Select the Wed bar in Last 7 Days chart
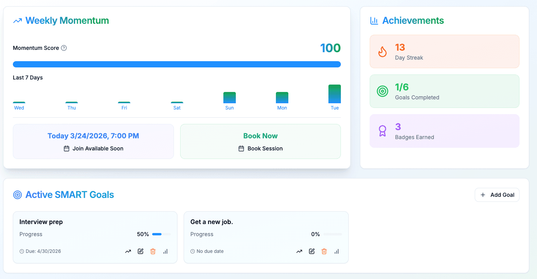Screen dimensions: 537x279 point(19,102)
